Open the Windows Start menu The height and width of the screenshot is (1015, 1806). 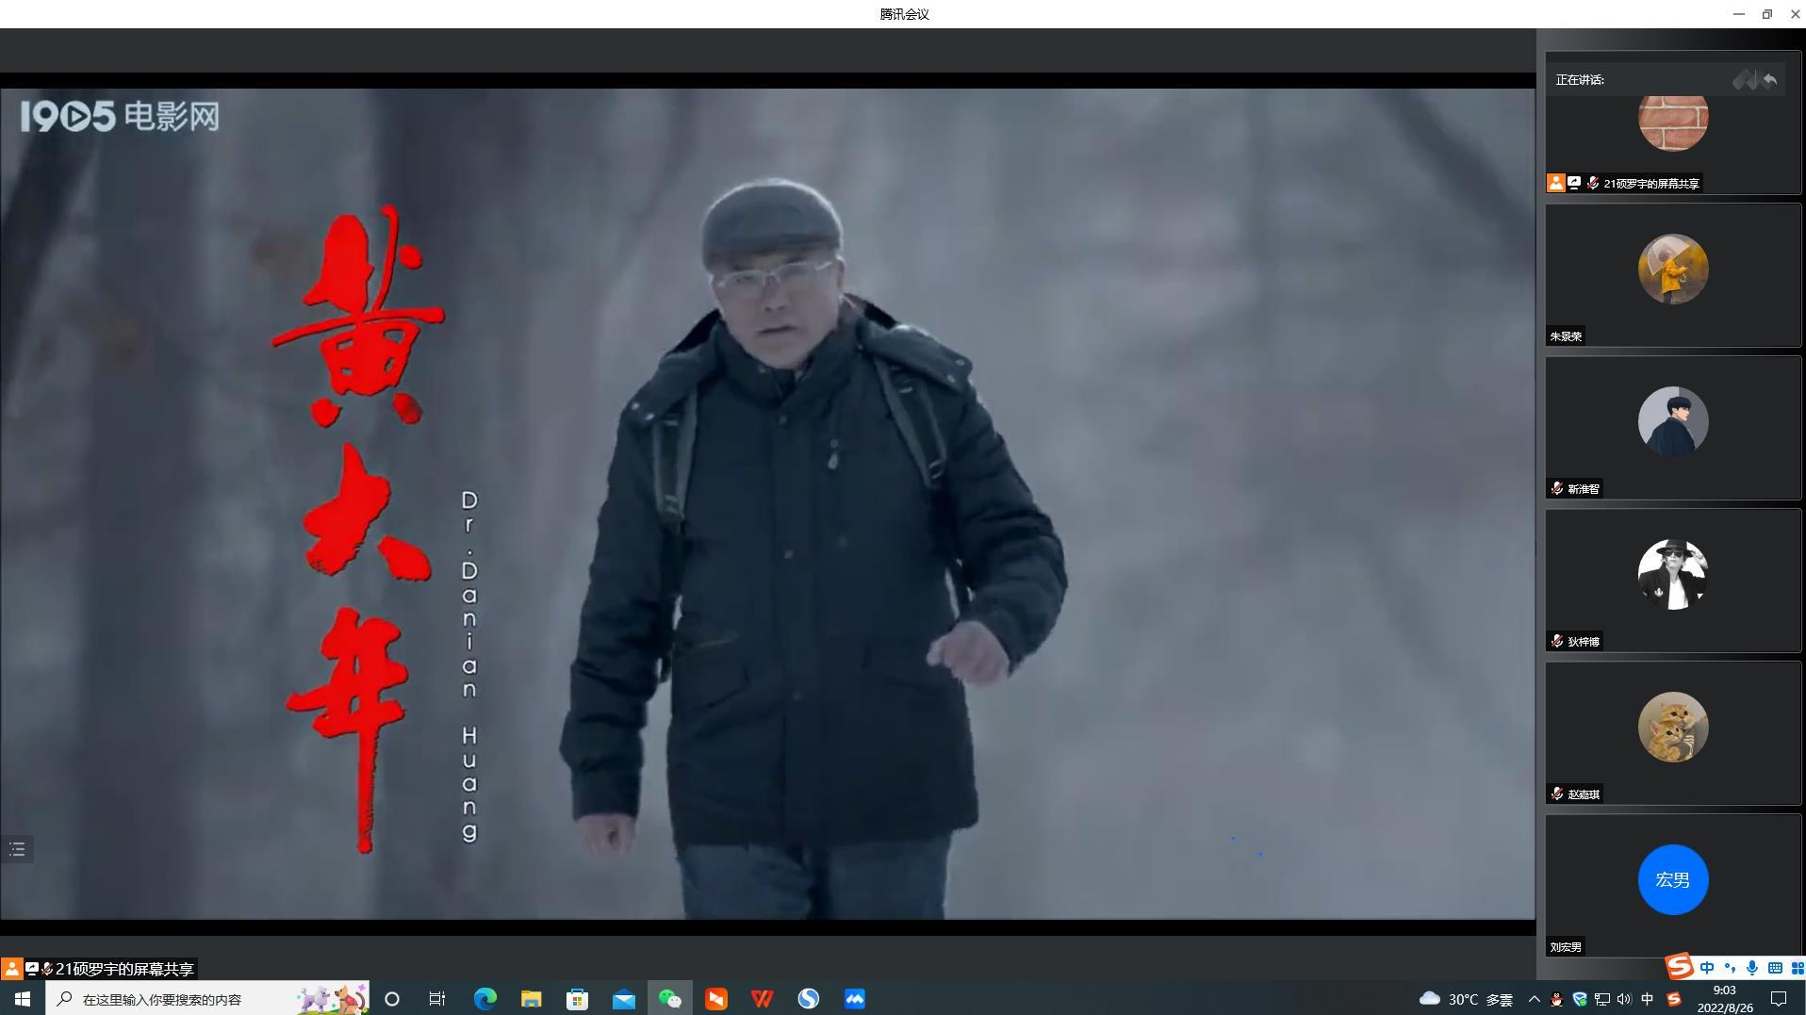(23, 999)
